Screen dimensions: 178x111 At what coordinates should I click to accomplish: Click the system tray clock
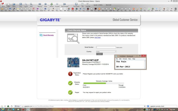tap(172, 110)
